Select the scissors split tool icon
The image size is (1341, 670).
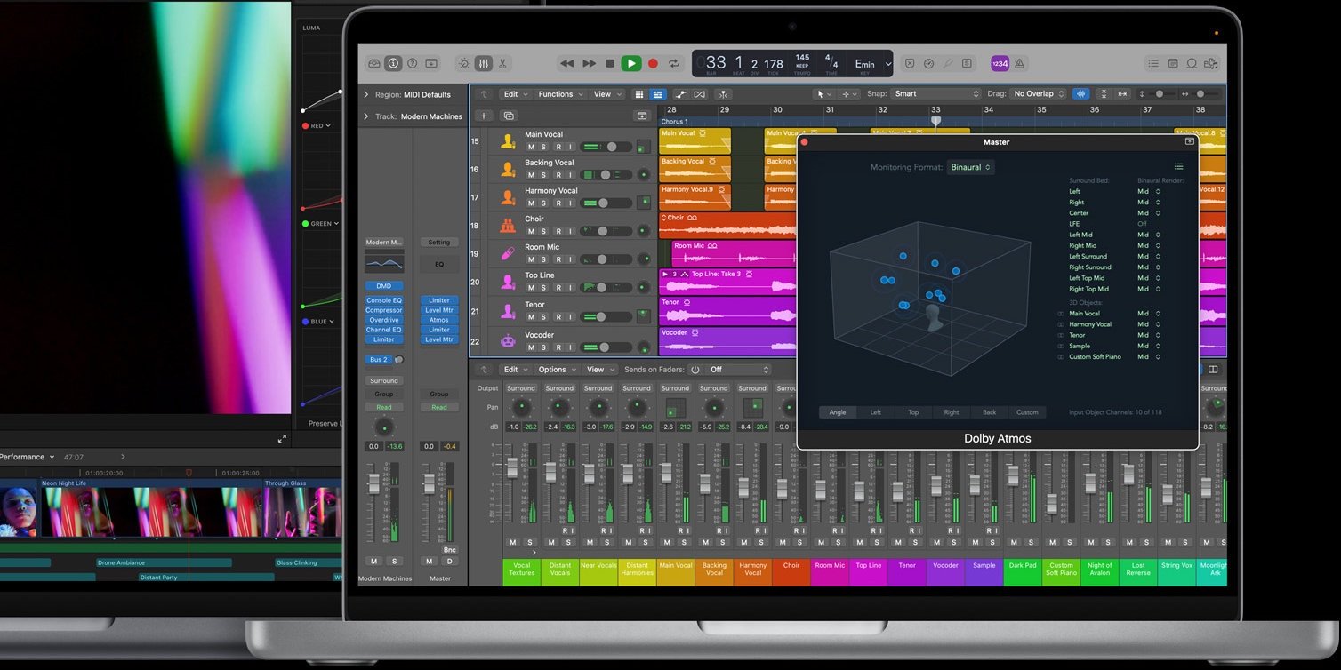[x=503, y=63]
